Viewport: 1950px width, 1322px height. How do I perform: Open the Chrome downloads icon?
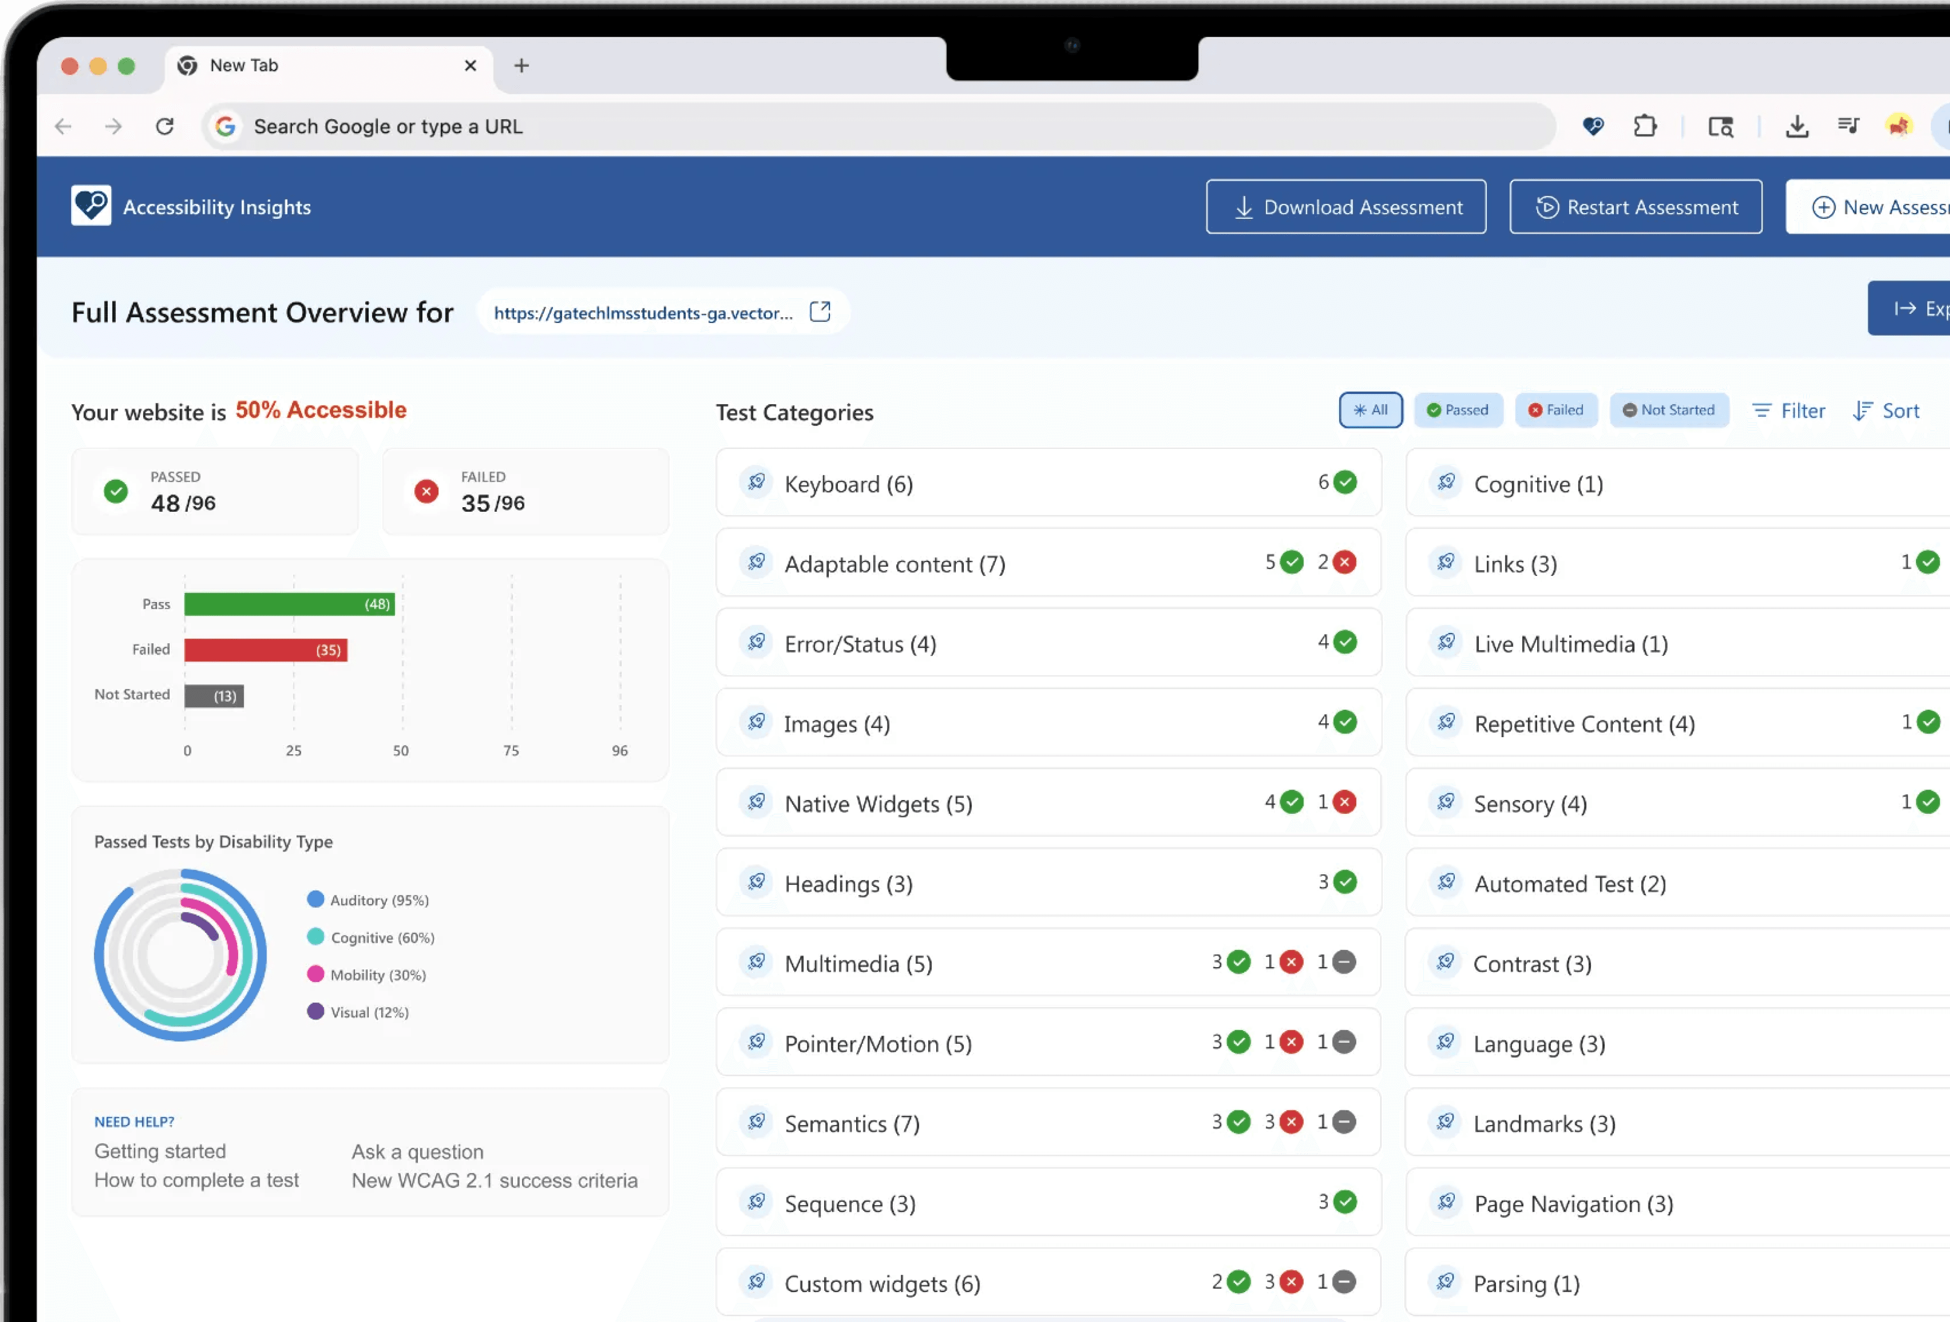tap(1797, 126)
